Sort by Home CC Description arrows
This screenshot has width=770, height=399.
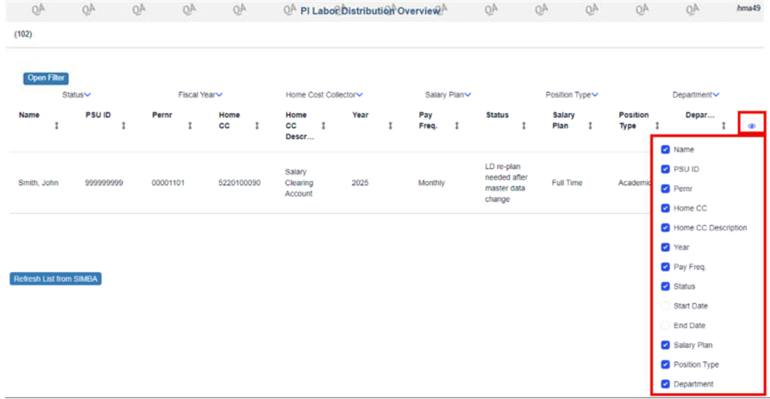[x=323, y=126]
